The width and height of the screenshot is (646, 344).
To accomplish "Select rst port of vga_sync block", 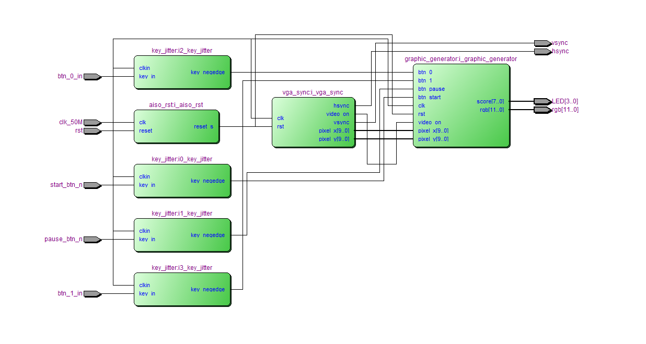I will point(281,126).
